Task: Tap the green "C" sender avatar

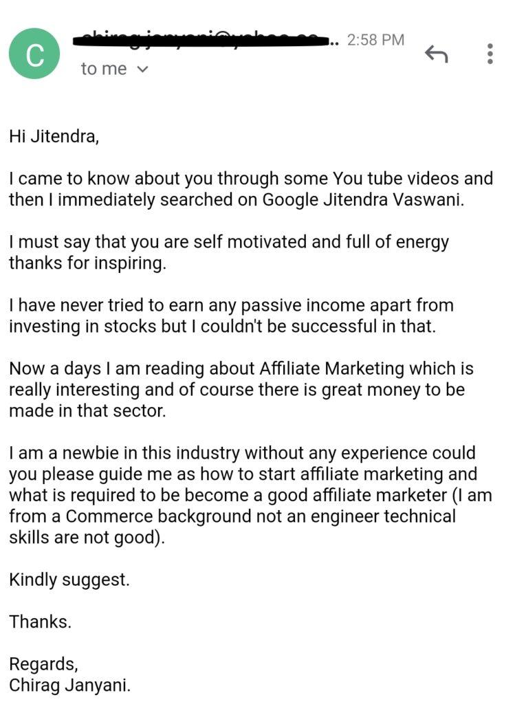Action: coord(34,54)
